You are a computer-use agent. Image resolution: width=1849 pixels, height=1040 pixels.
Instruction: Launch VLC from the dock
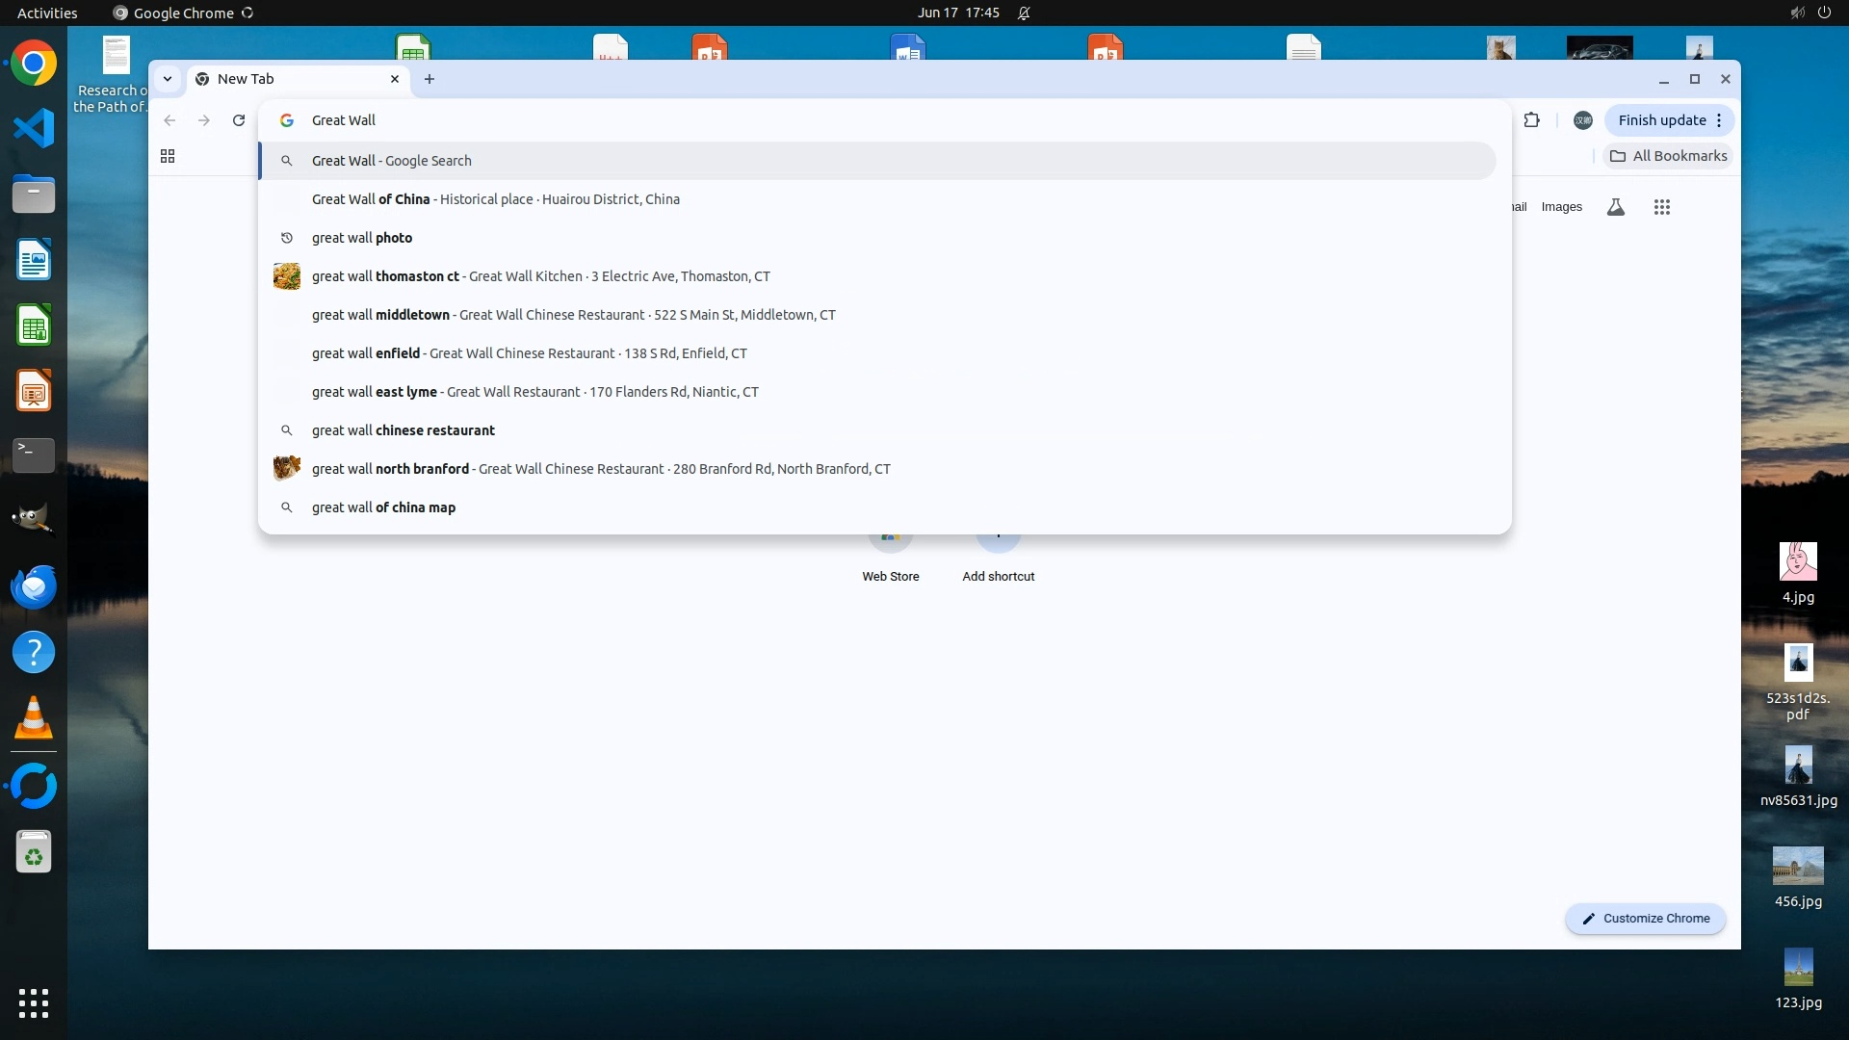tap(34, 718)
